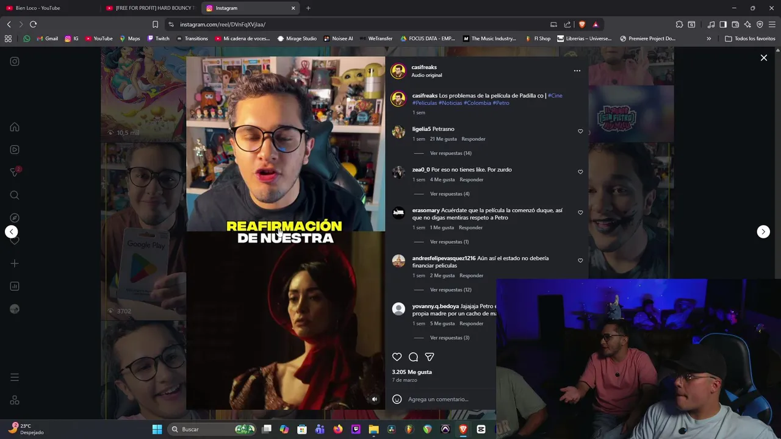Reload the Instagram page
This screenshot has width=781, height=439.
(x=33, y=24)
